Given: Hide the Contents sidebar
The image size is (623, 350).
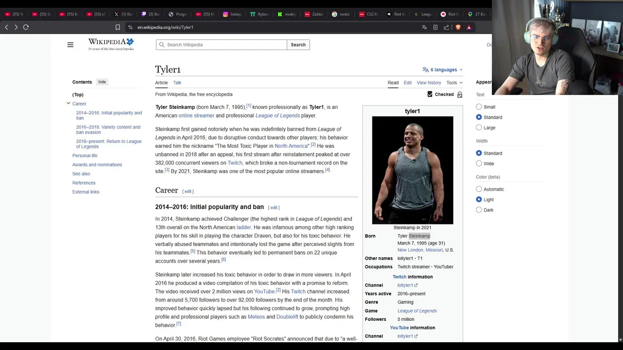Looking at the screenshot, I should click(x=102, y=82).
